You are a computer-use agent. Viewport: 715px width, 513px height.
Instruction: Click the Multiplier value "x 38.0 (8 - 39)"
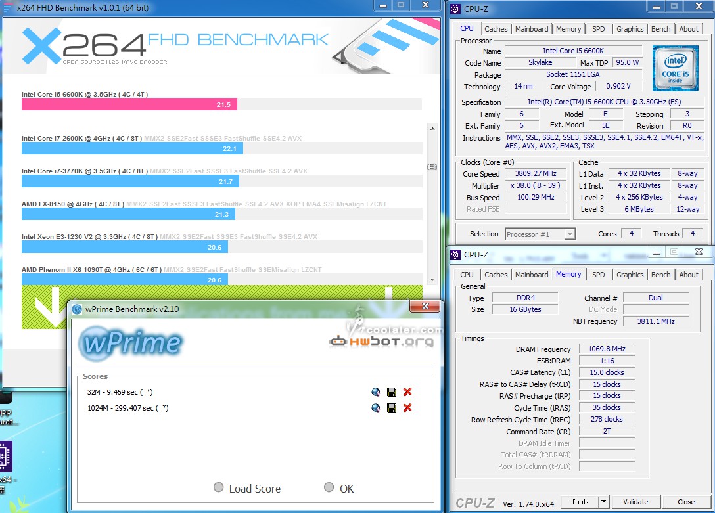pyautogui.click(x=536, y=185)
